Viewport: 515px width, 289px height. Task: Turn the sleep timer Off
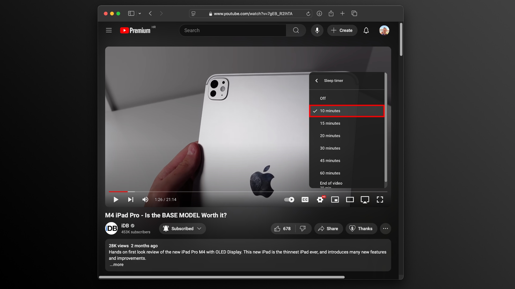point(323,98)
